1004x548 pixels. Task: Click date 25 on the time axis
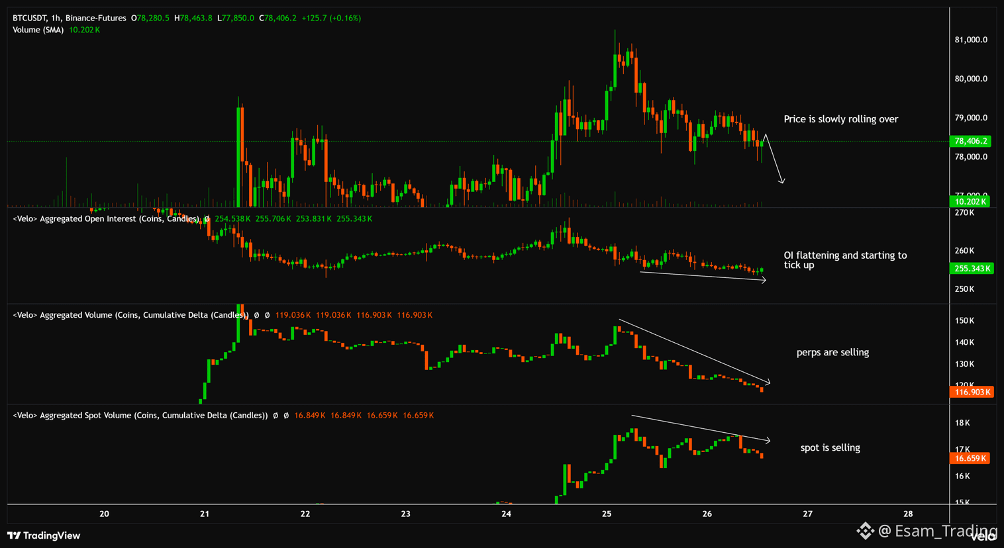click(x=607, y=514)
